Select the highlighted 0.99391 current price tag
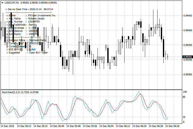Viewport: 193px width, 129px height. pyautogui.click(x=188, y=57)
